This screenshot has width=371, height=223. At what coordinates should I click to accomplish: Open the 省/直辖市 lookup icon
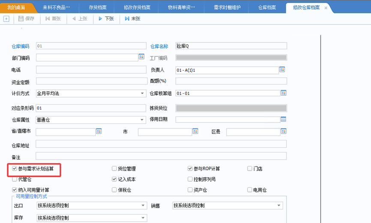[99, 131]
